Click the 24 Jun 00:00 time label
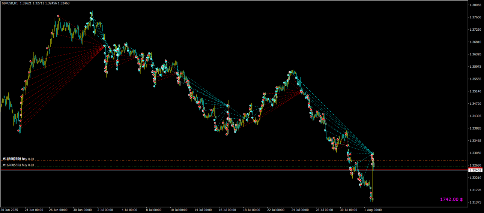 pos(34,210)
